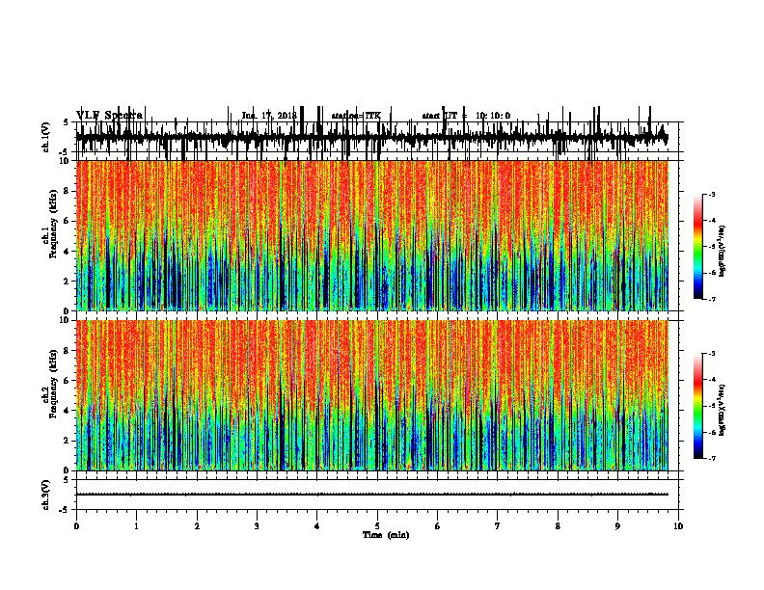This screenshot has width=764, height=590.
Task: Click the "6" kHz tick of ch.1 spectrogram
Action: (68, 221)
